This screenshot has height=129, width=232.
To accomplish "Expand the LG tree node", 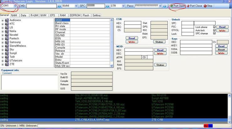I will click(3, 27).
